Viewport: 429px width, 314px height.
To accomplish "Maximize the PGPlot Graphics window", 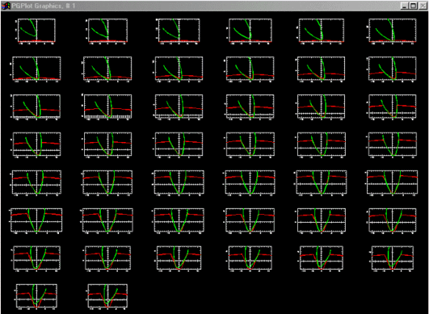I will (x=413, y=6).
